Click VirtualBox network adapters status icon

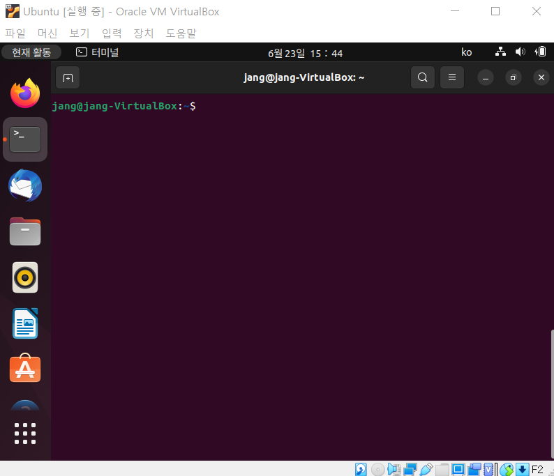pyautogui.click(x=410, y=470)
